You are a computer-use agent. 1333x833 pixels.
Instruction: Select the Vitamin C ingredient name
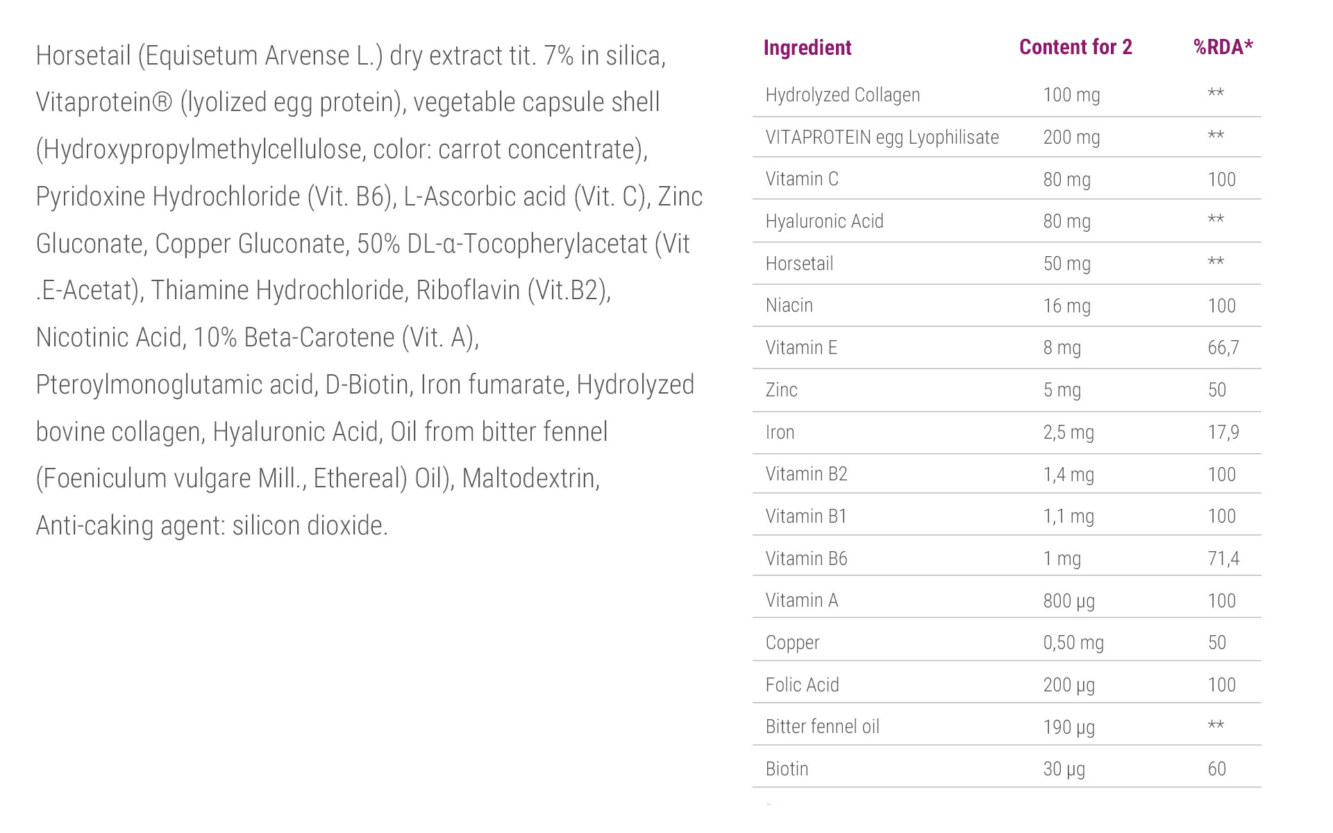(x=802, y=179)
